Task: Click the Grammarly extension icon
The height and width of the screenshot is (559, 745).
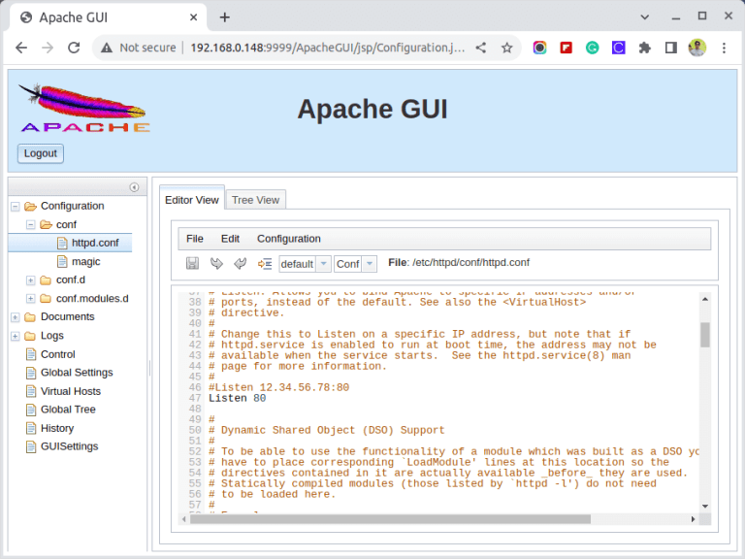Action: [592, 48]
